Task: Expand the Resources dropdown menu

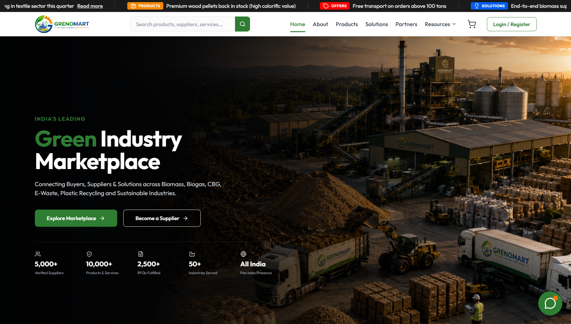Action: click(440, 24)
